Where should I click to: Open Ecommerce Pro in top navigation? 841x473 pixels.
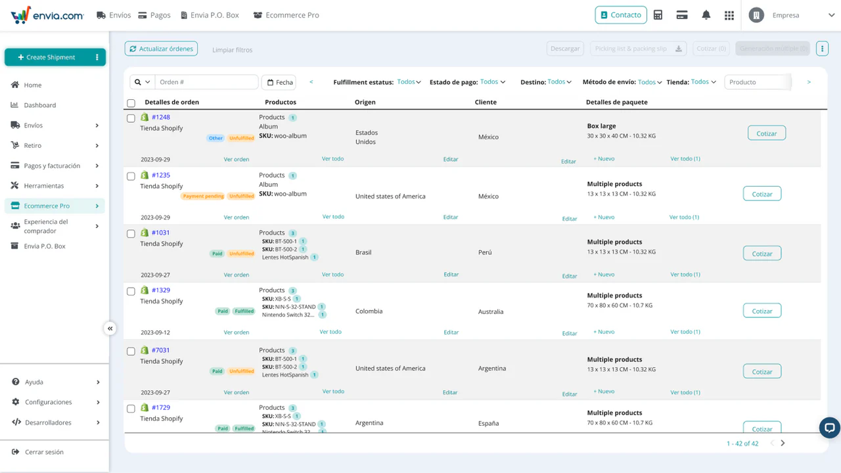click(286, 15)
